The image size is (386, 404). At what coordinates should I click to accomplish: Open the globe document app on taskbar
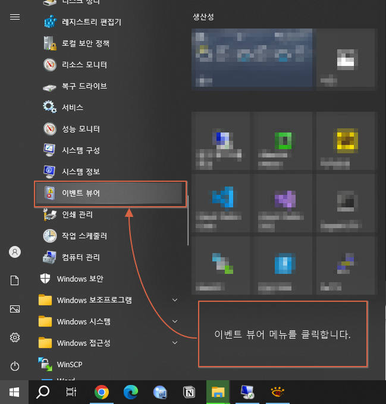coord(160,392)
